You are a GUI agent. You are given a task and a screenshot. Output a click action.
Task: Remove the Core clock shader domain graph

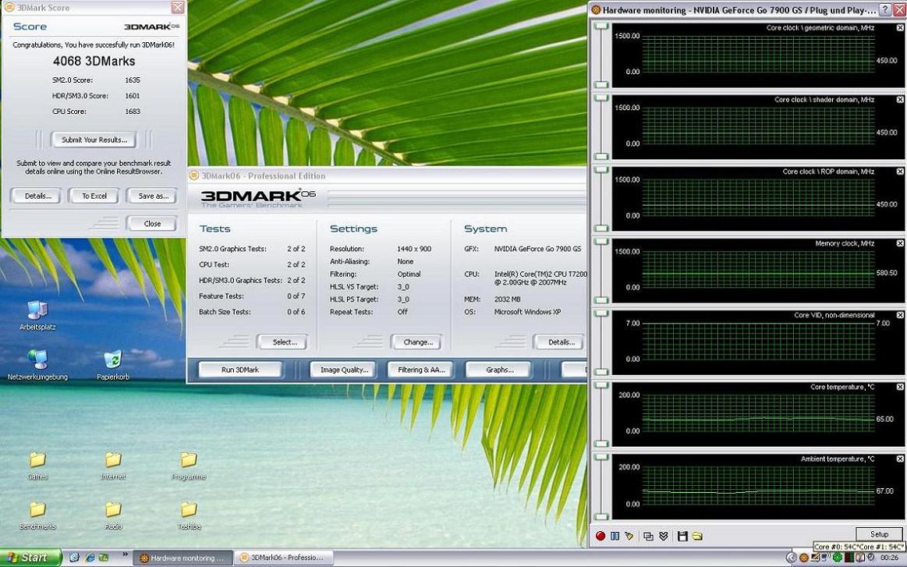coord(900,100)
